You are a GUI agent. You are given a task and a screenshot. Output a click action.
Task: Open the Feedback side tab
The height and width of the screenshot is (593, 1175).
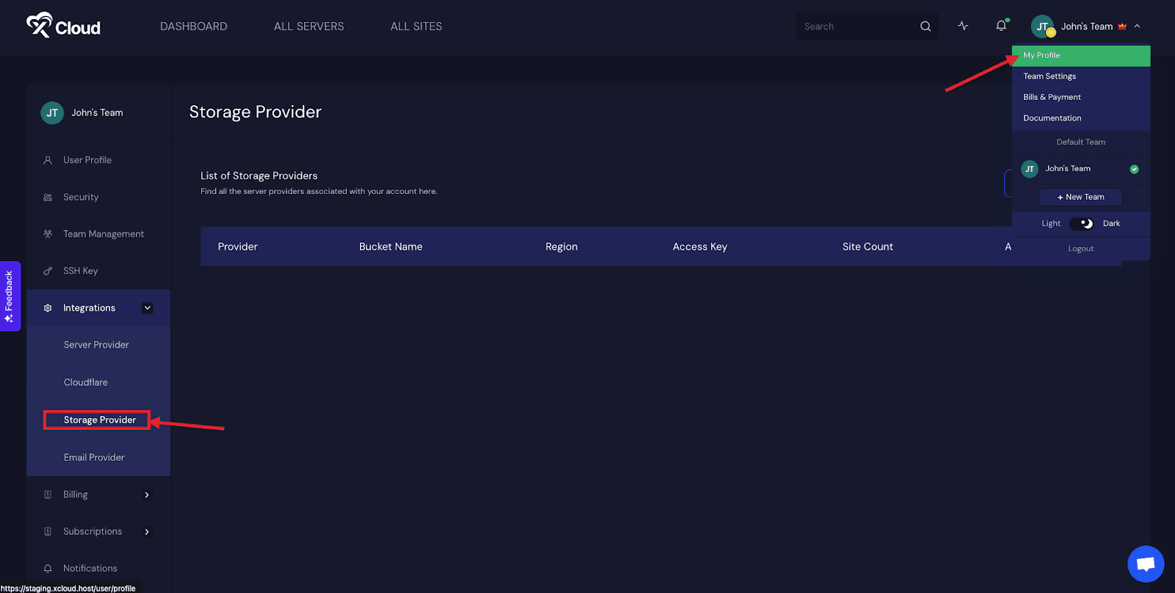[x=10, y=296]
